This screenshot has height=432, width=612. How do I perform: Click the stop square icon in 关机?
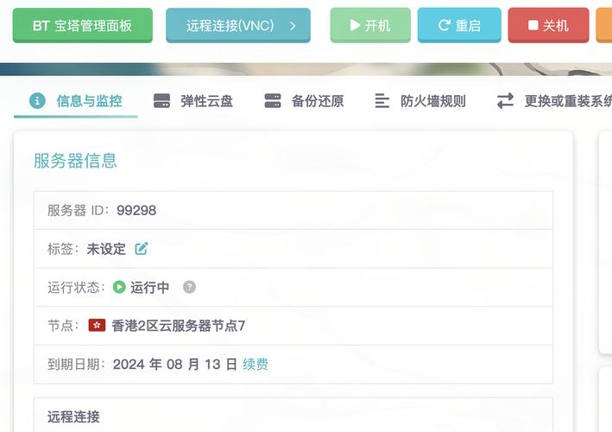[x=533, y=25]
